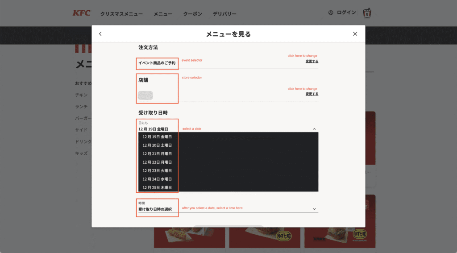
Task: Collapse the 日にち date dropdown
Action: [x=314, y=129]
